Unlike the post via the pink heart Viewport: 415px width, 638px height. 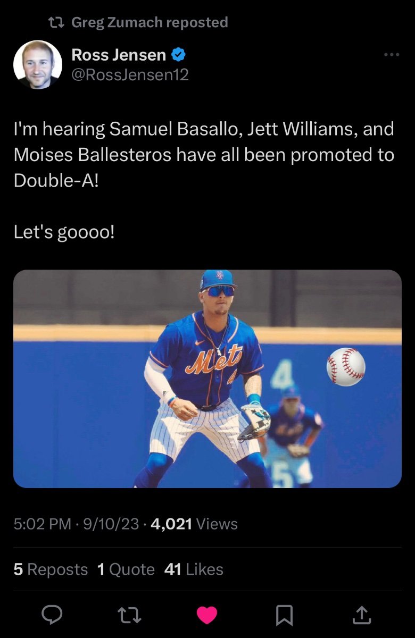click(207, 615)
